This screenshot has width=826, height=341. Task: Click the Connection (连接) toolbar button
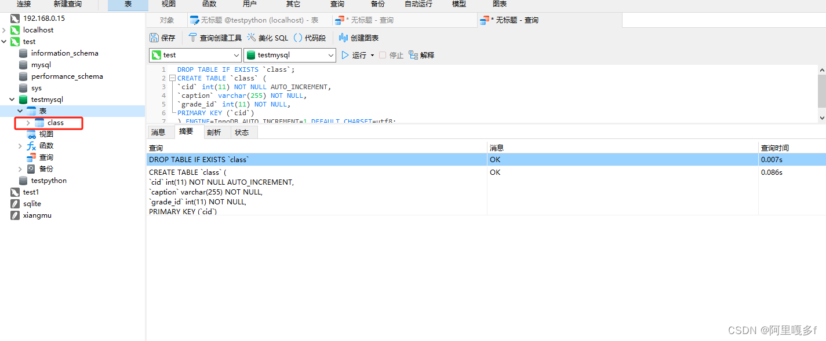coord(24,4)
